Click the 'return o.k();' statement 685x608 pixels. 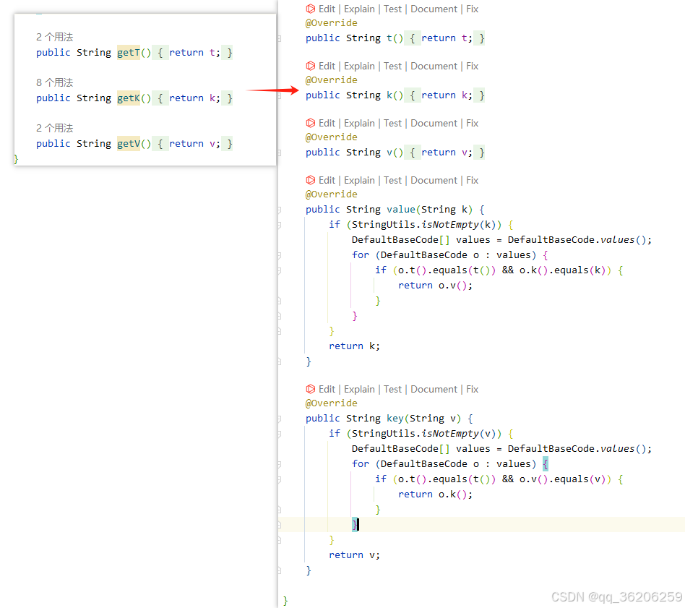[435, 494]
